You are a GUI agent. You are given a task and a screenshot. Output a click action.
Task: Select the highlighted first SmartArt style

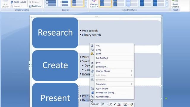[105, 3]
